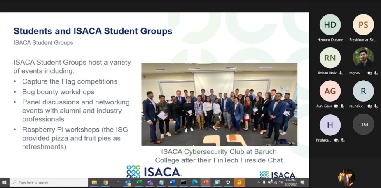
Task: Select hrishike's H avatar
Action: pyautogui.click(x=330, y=125)
